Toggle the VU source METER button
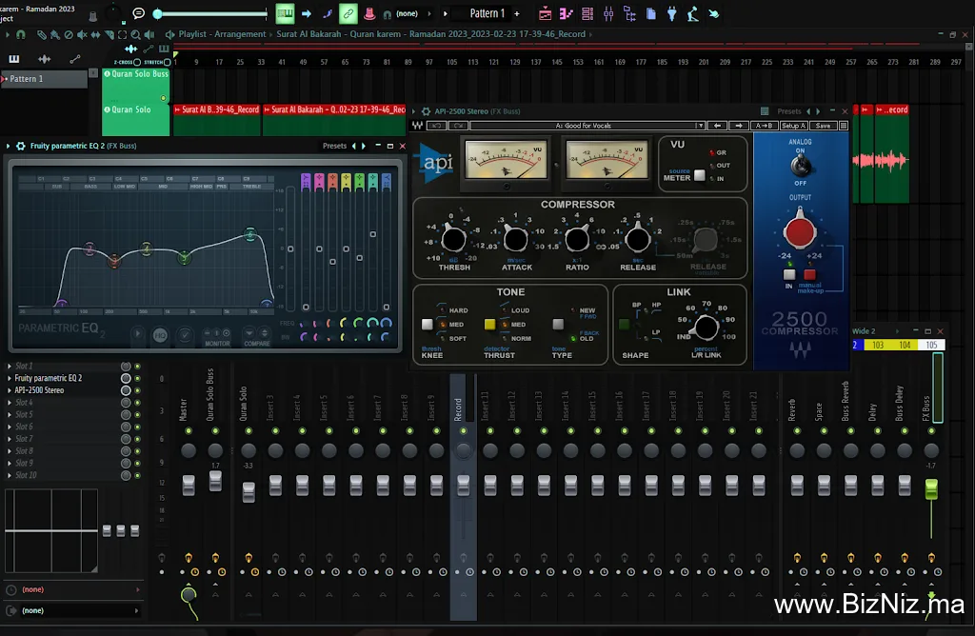Image resolution: width=975 pixels, height=636 pixels. click(x=700, y=175)
